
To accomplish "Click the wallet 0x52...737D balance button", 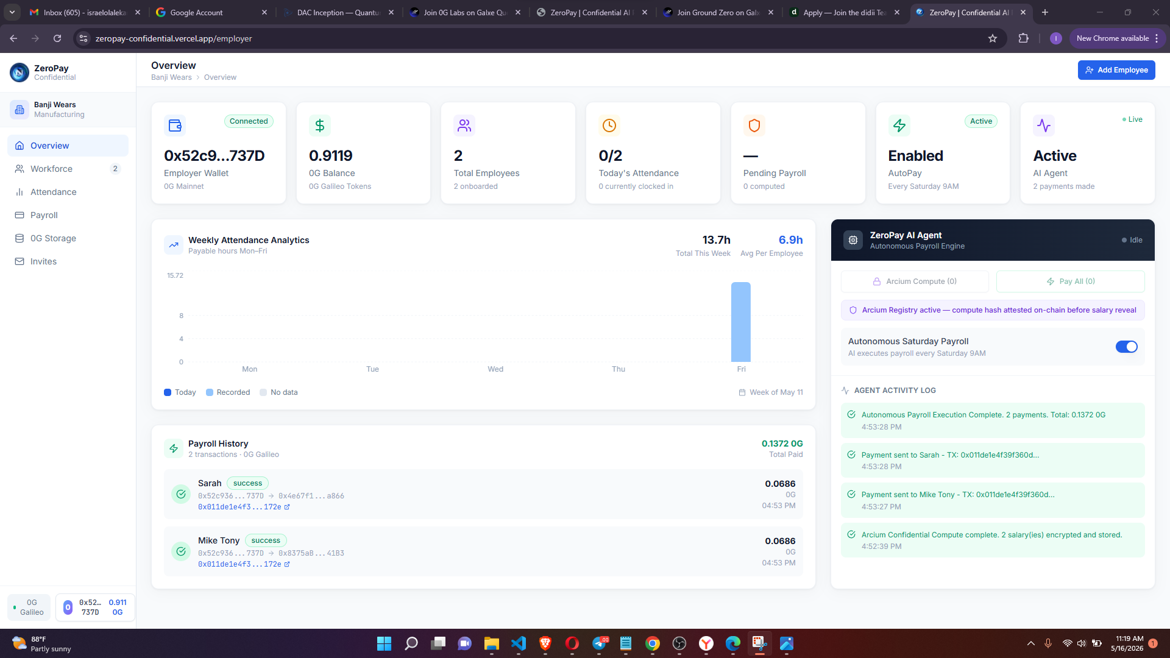I will click(x=95, y=607).
